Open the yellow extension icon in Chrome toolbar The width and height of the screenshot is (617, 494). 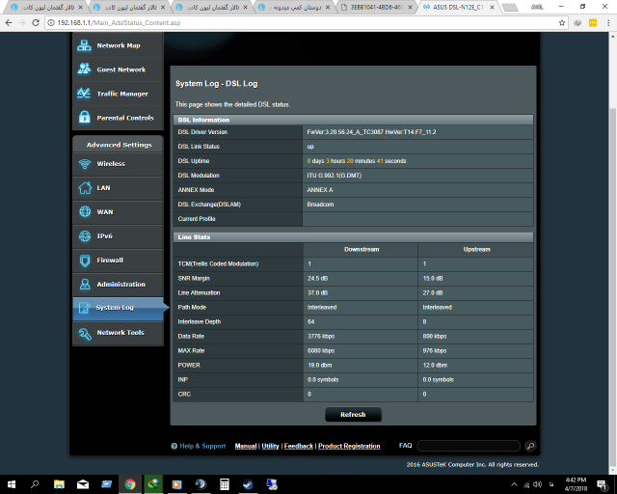pyautogui.click(x=593, y=23)
